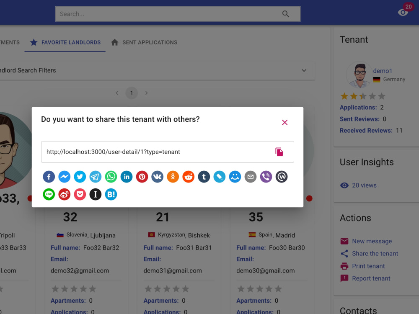Share on Pinterest icon
The width and height of the screenshot is (419, 314).
(142, 177)
